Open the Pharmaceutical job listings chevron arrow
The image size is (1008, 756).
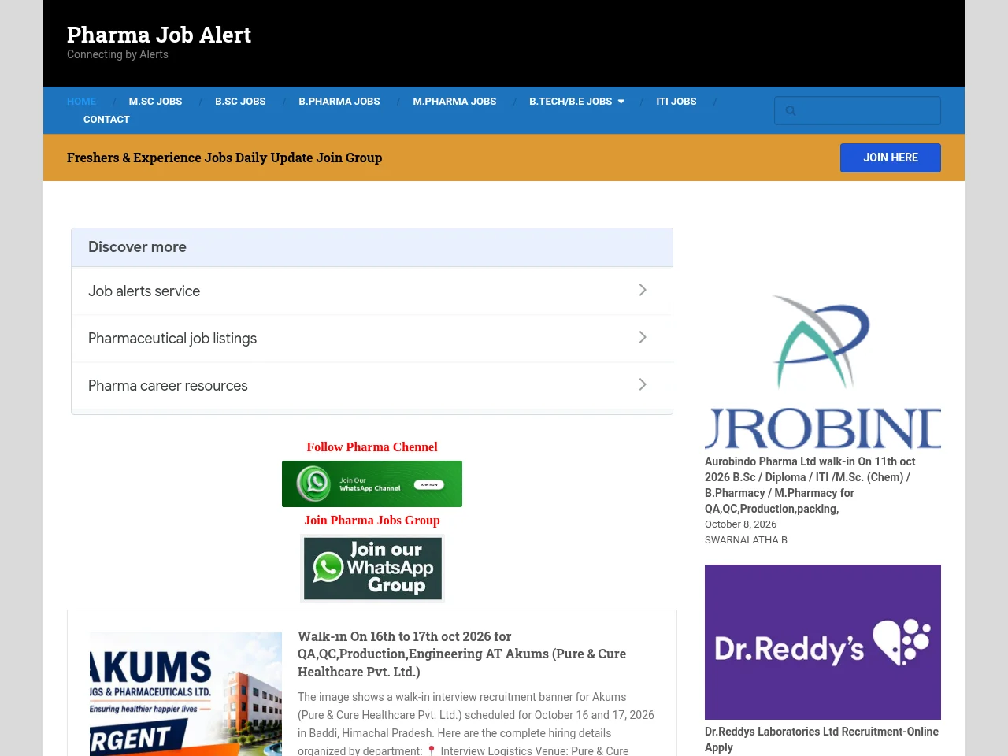pos(643,337)
